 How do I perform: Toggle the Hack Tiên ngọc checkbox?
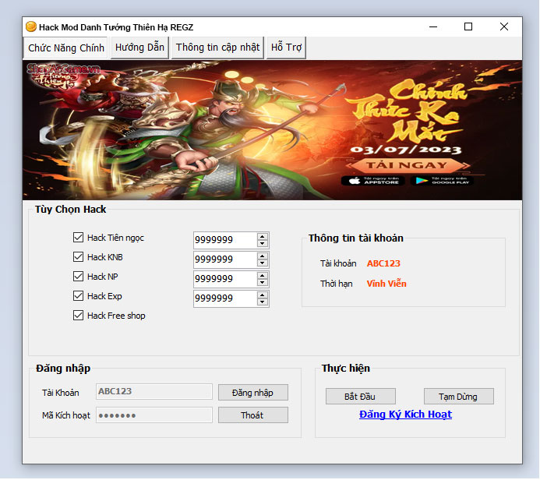tap(78, 237)
